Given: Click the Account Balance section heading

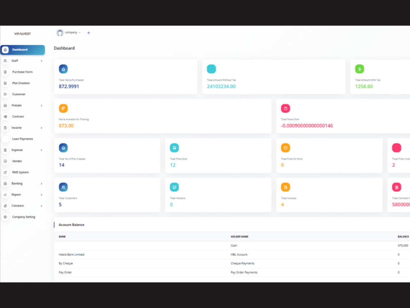Looking at the screenshot, I should (x=71, y=225).
